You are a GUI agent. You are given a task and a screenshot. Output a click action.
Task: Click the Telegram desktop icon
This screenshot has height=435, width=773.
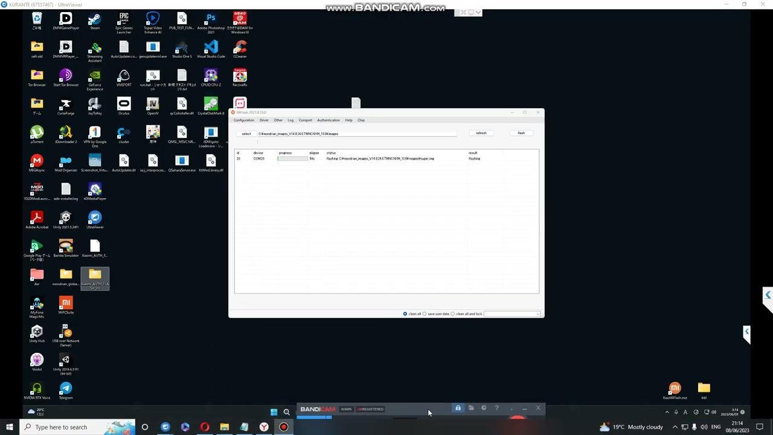point(66,390)
